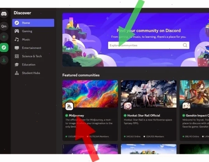Open pink-purple banner card below Midjourney

click(x=90, y=149)
